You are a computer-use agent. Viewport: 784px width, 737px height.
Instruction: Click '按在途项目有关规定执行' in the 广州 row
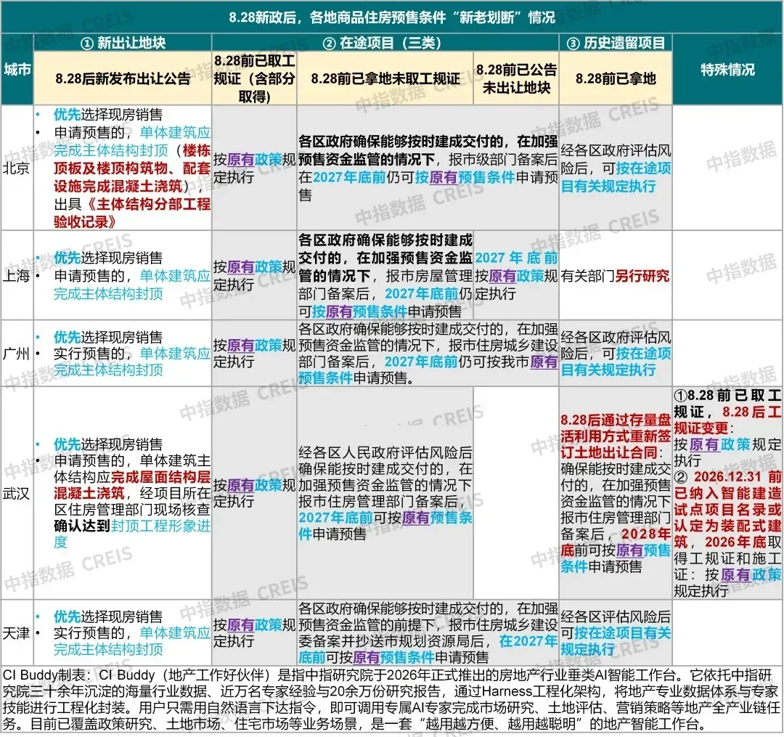[616, 362]
